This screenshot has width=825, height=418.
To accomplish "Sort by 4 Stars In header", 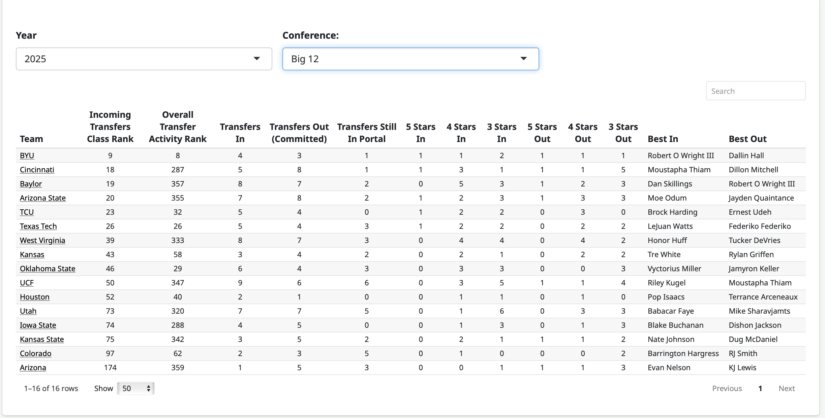I will point(461,133).
